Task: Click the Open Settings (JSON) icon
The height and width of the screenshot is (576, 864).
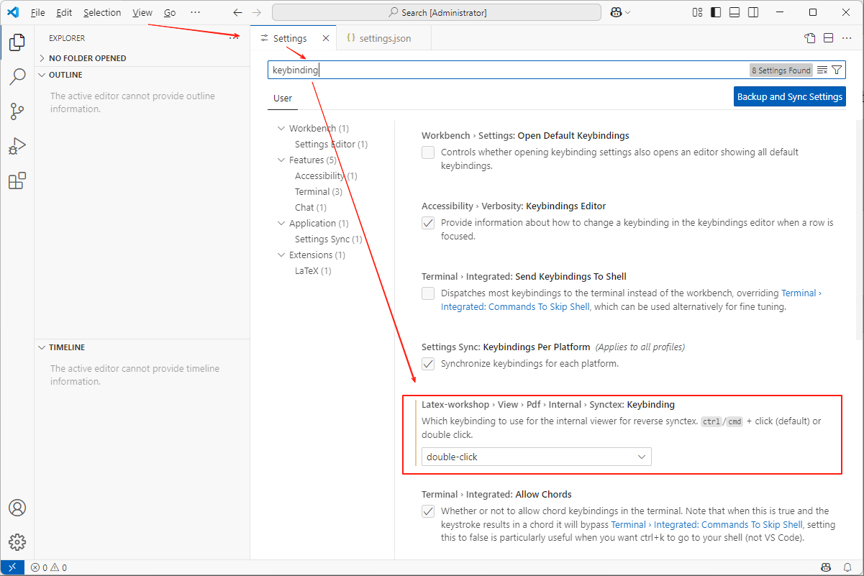Action: [x=810, y=38]
